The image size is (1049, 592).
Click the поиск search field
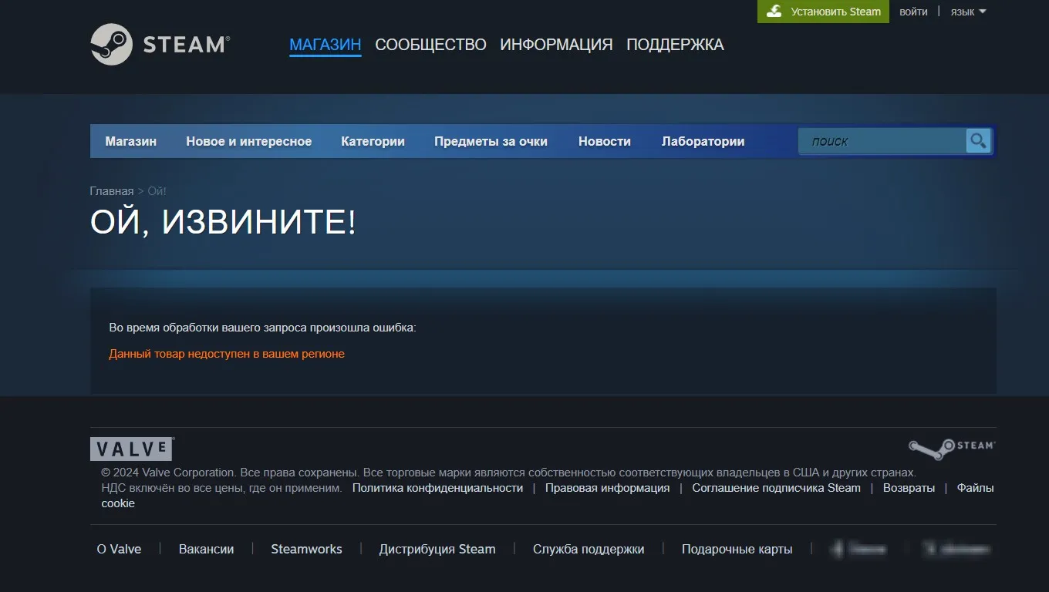click(882, 141)
